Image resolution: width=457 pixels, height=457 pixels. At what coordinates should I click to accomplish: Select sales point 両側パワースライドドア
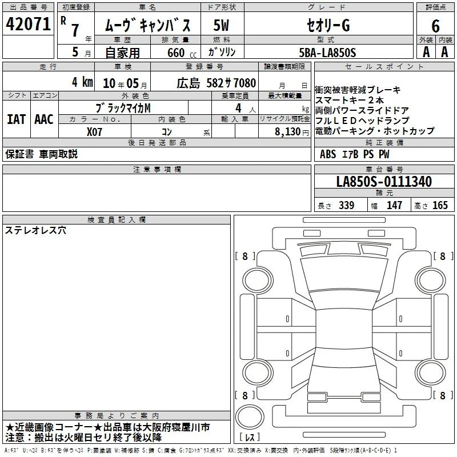pyautogui.click(x=362, y=110)
